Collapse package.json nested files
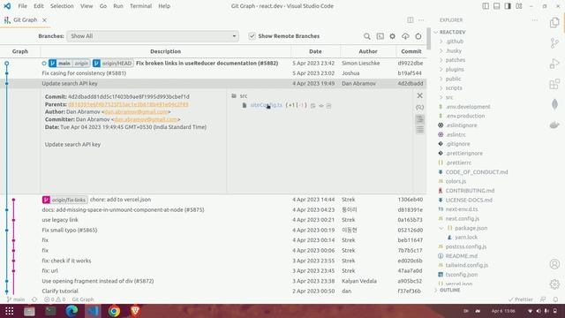Screen dimensions: 565x318 click(x=441, y=228)
